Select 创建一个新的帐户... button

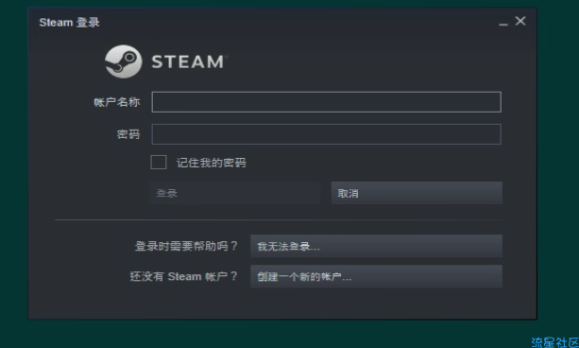(x=376, y=276)
